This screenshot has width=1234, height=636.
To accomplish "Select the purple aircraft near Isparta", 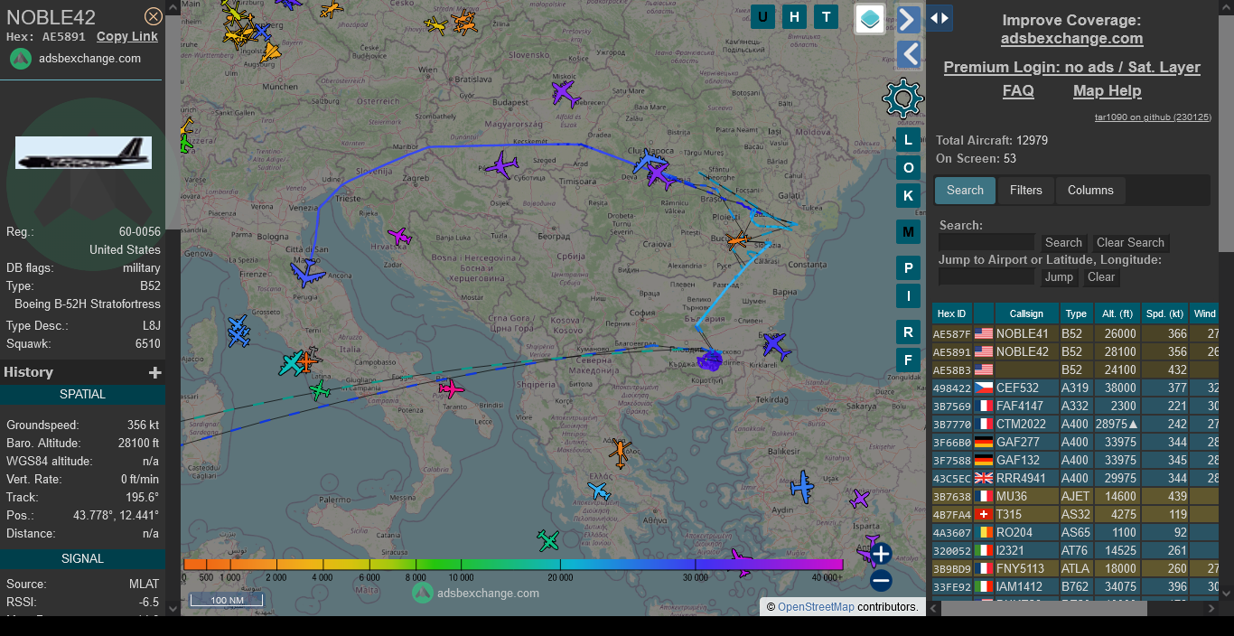I will (859, 499).
